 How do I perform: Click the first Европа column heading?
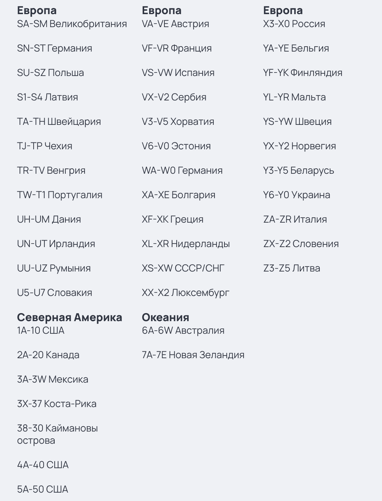coord(37,10)
